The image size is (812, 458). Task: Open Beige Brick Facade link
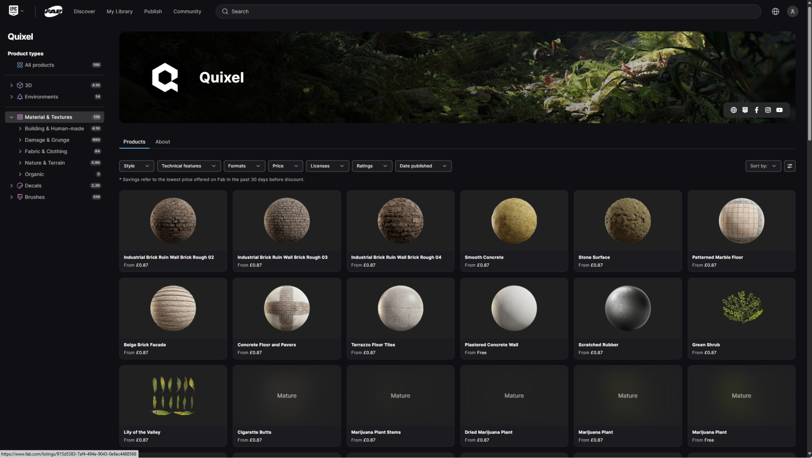click(x=145, y=345)
